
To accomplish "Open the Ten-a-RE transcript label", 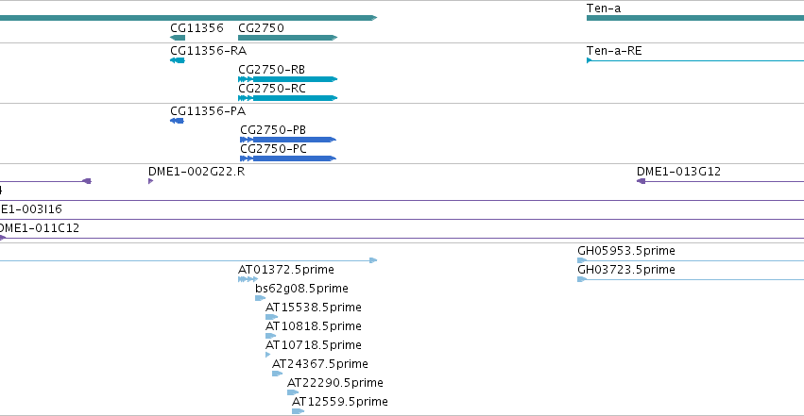I will tap(614, 51).
